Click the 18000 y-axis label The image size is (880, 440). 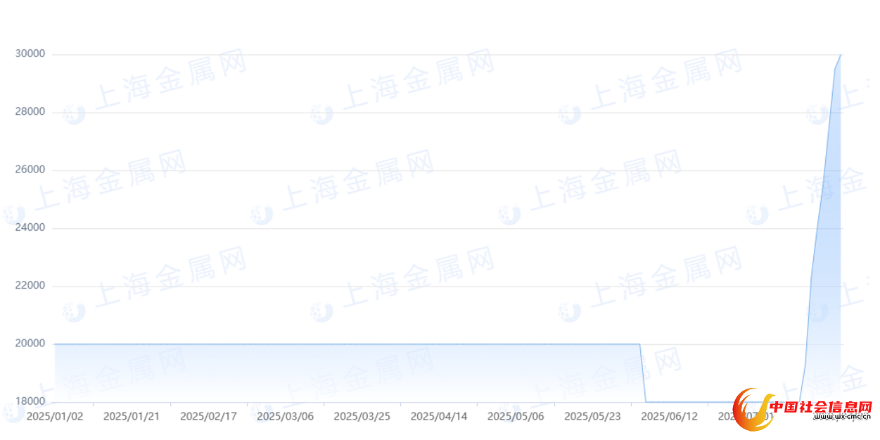[x=30, y=401]
